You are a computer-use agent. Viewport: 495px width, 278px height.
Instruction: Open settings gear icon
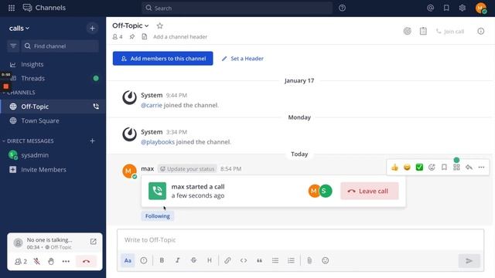pos(463,8)
